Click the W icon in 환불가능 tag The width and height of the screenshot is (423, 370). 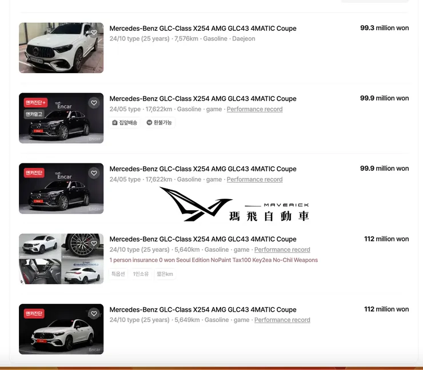coord(149,122)
